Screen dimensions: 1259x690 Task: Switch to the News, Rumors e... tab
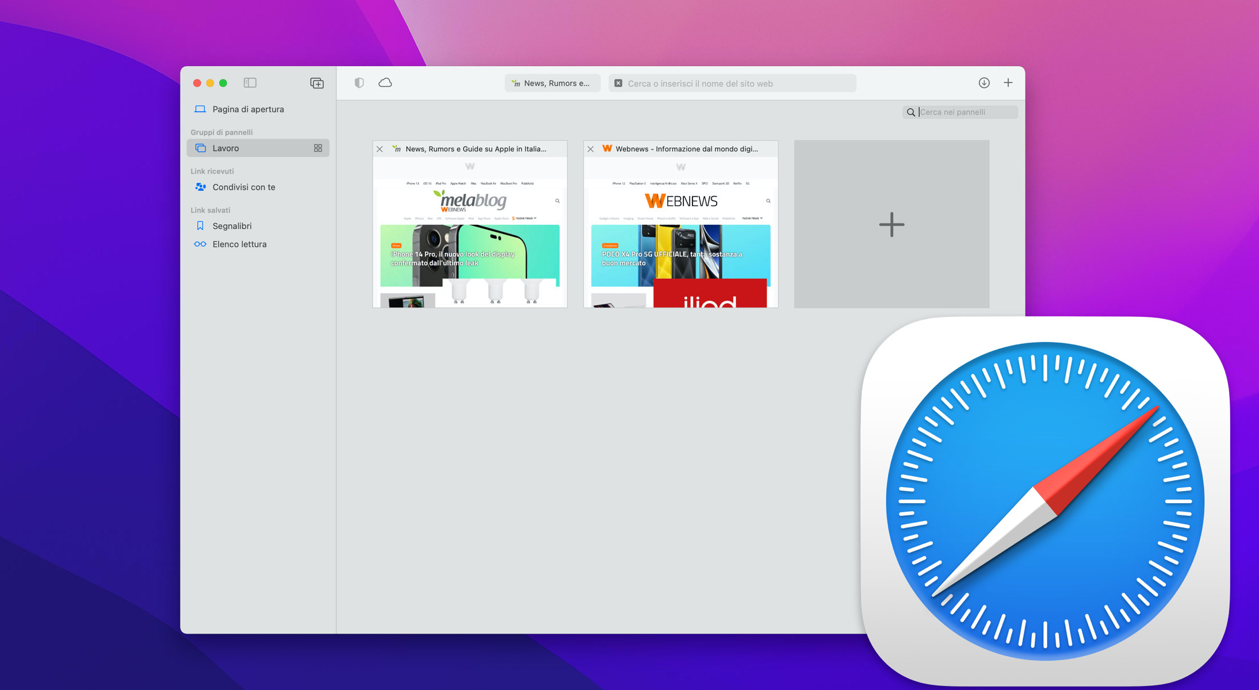pyautogui.click(x=552, y=83)
